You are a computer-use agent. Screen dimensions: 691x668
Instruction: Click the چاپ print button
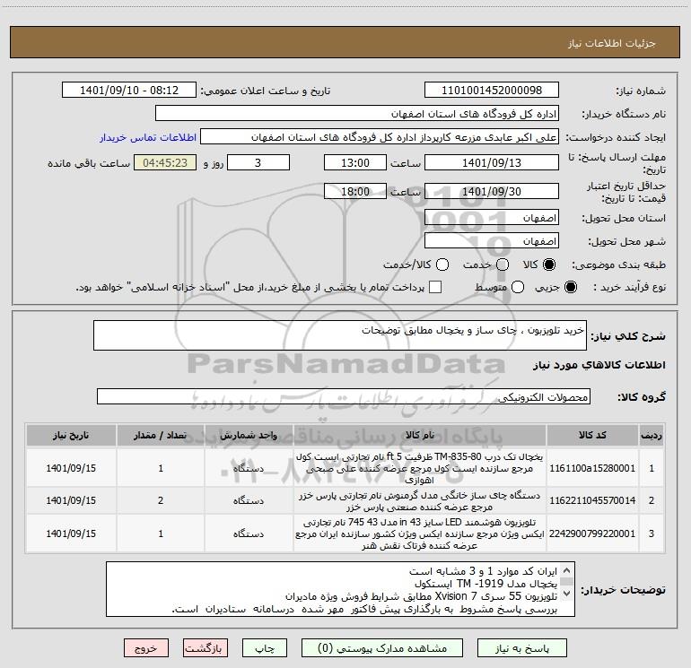[x=265, y=648]
